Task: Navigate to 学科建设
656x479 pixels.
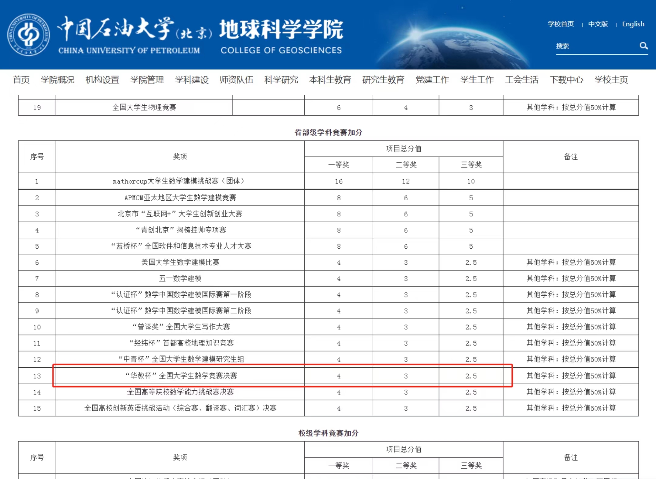Action: [x=191, y=80]
